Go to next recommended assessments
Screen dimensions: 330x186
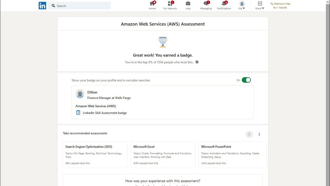click(259, 134)
